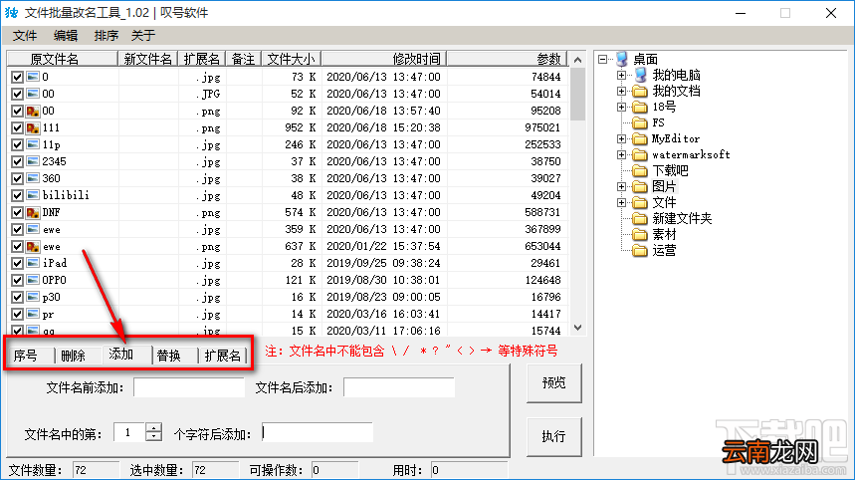Uncheck the checkbox for file bilibili

[x=17, y=195]
